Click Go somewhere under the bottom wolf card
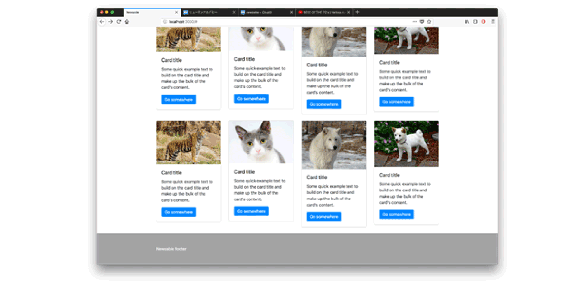The width and height of the screenshot is (570, 285). pos(324,217)
